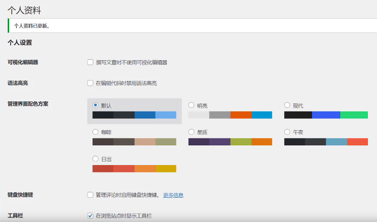Click the 日出 scheme color palette strip

pos(134,168)
